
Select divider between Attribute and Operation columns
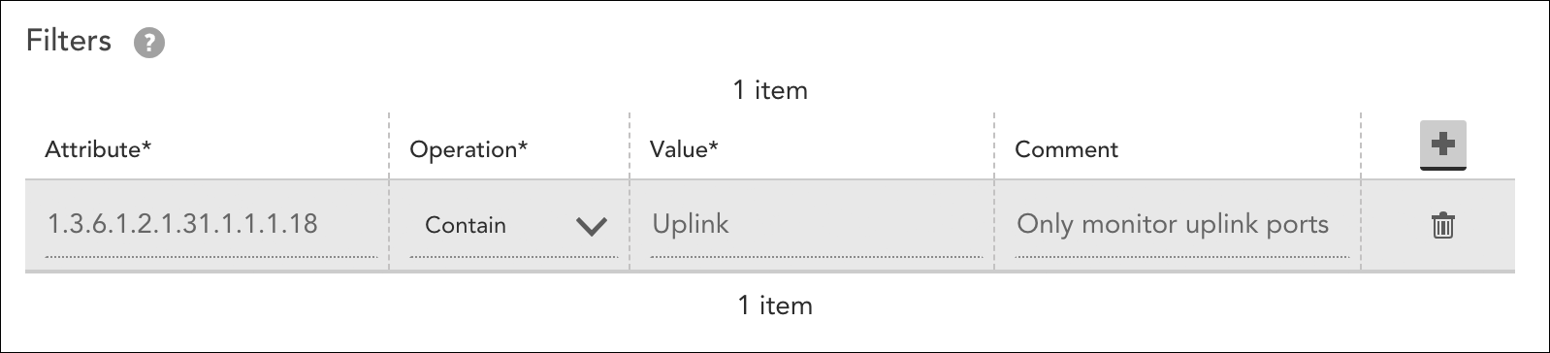[x=389, y=192]
